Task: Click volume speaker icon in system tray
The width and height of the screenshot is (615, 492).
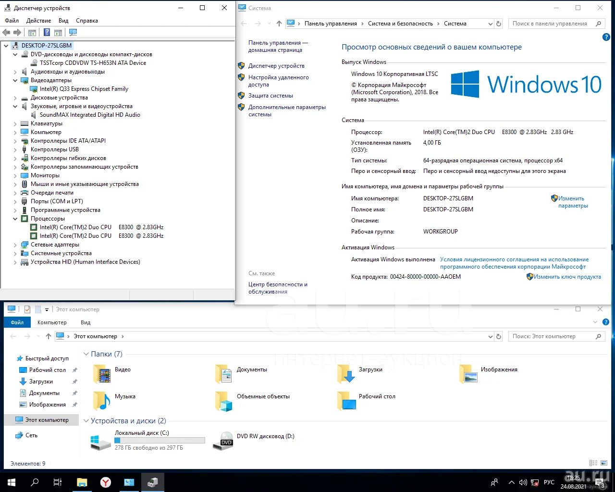Action: (x=523, y=482)
